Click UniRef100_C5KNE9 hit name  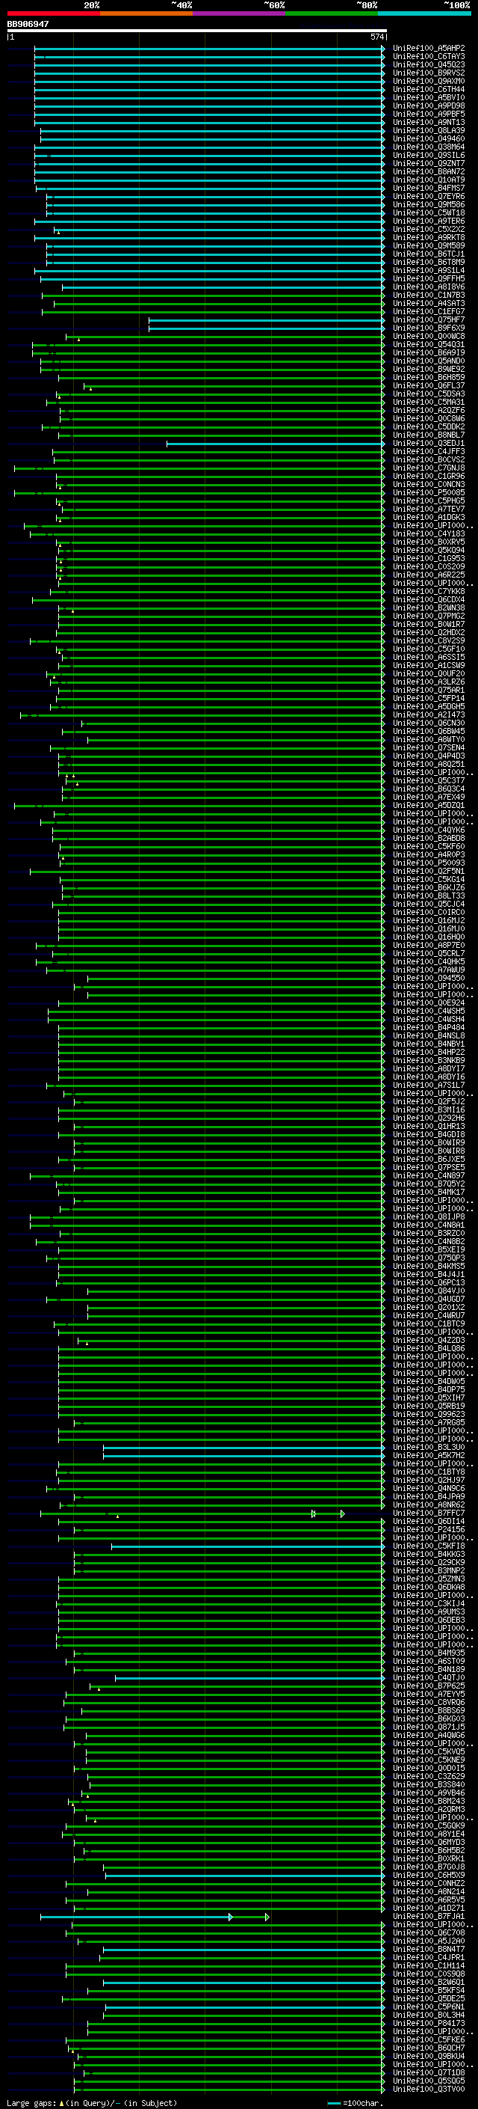(x=429, y=1760)
